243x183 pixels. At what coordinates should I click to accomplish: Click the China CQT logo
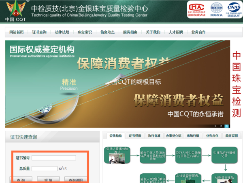(16, 11)
